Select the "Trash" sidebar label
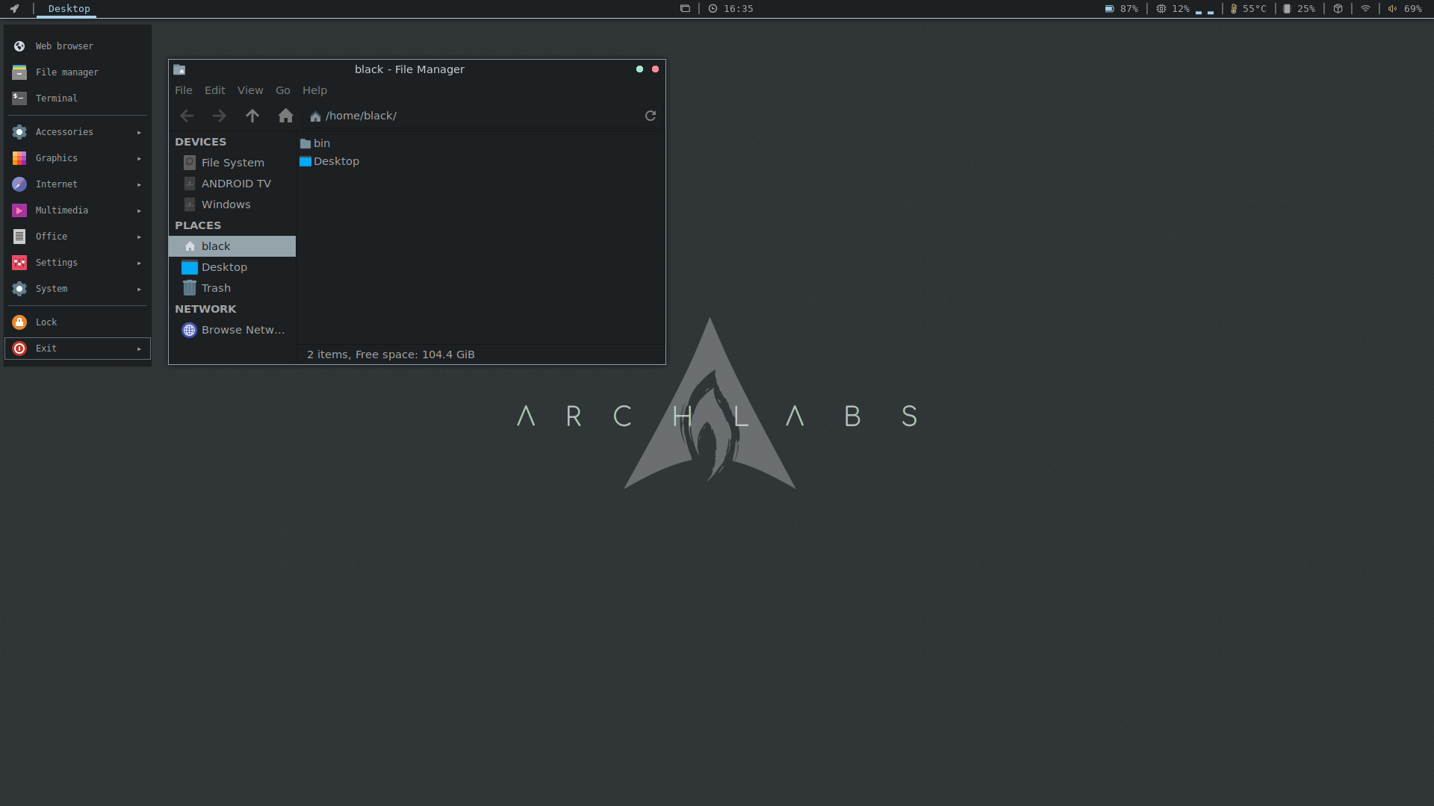The width and height of the screenshot is (1434, 806). pyautogui.click(x=216, y=288)
